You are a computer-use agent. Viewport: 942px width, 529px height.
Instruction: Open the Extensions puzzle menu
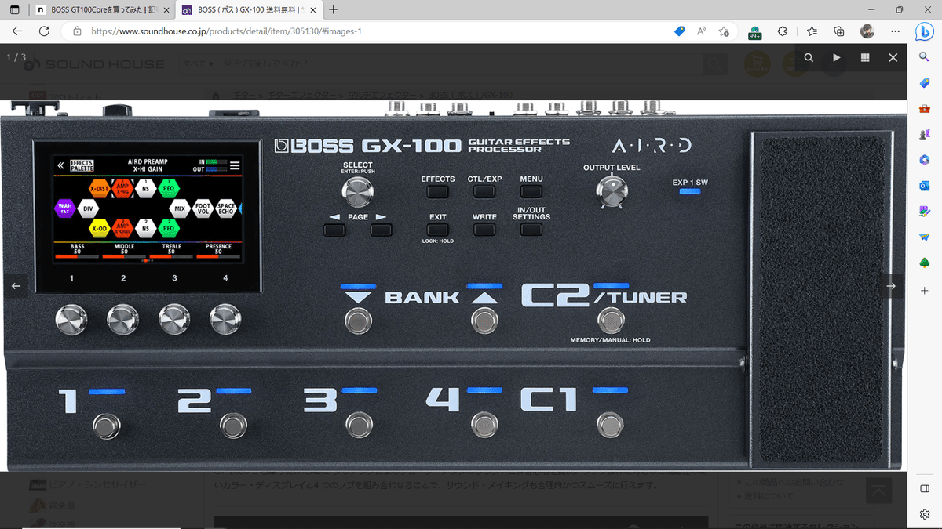tap(782, 31)
